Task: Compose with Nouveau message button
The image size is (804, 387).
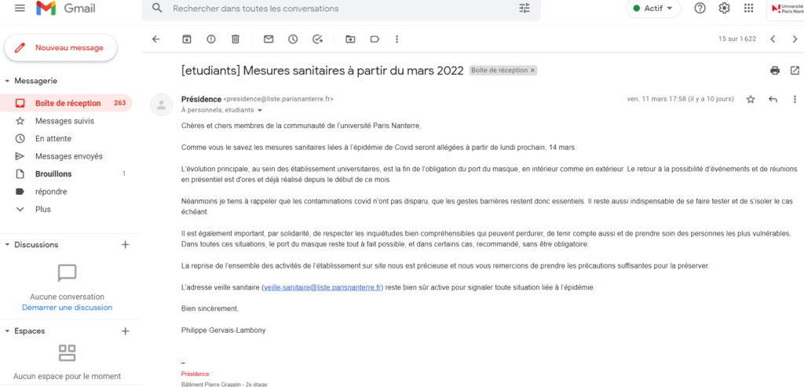Action: click(60, 48)
